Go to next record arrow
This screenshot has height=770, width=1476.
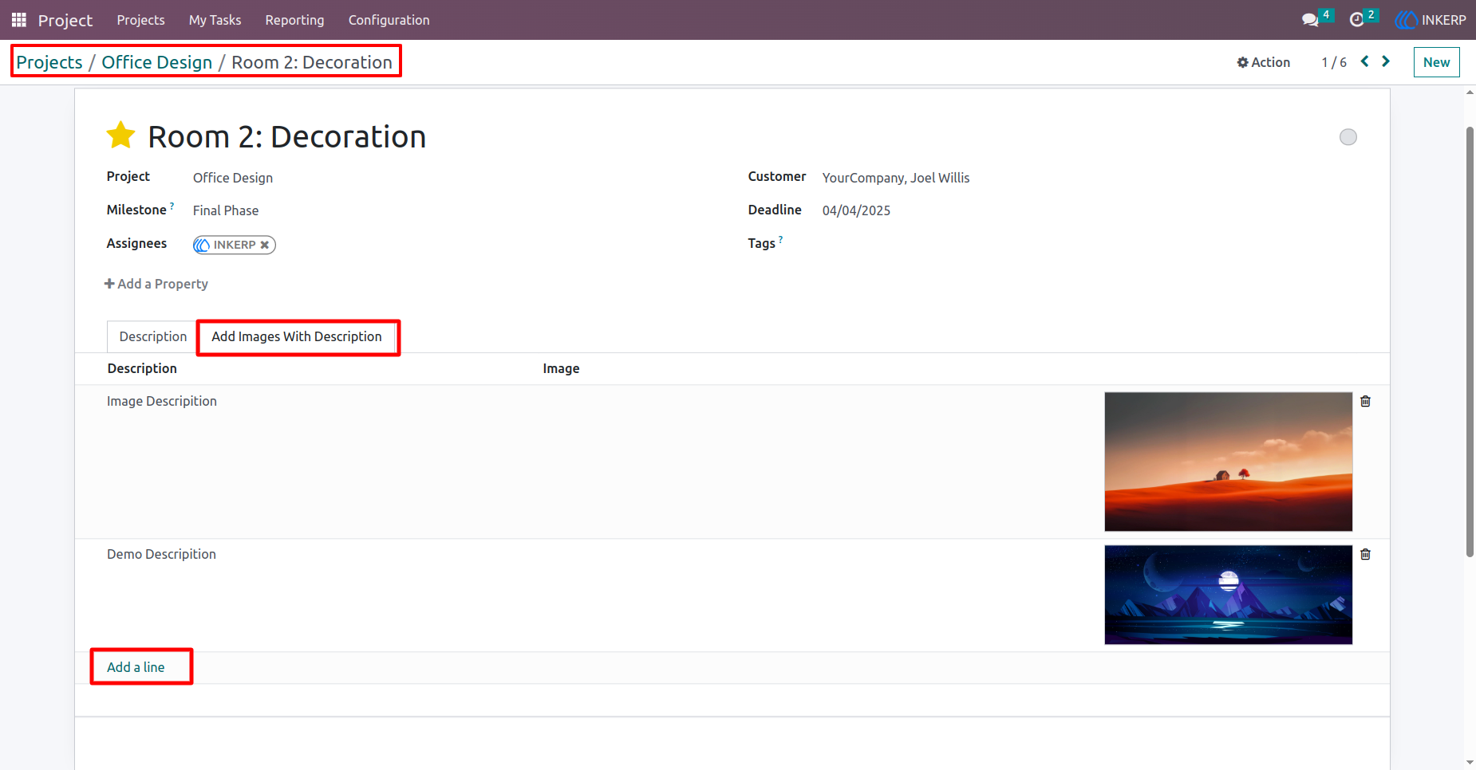pos(1386,61)
